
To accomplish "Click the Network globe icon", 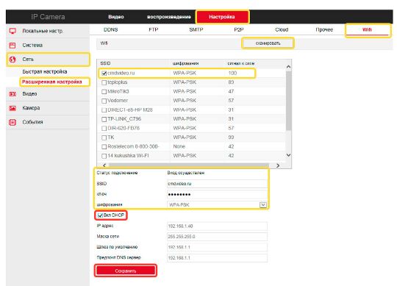I will 12,60.
